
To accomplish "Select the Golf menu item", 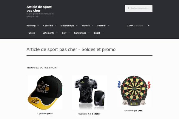I will pyautogui.click(x=64, y=33).
